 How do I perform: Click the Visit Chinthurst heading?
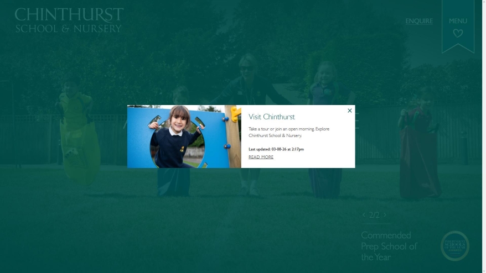272,117
